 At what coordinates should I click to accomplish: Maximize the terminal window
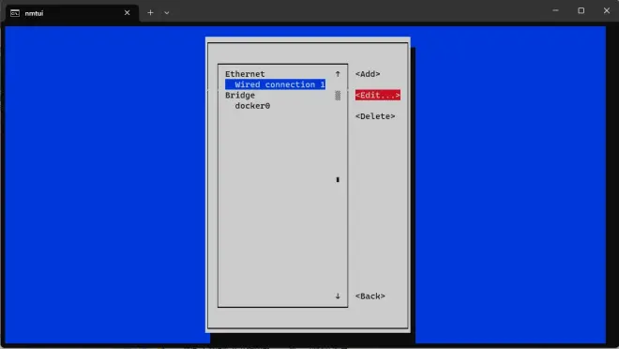coord(581,10)
